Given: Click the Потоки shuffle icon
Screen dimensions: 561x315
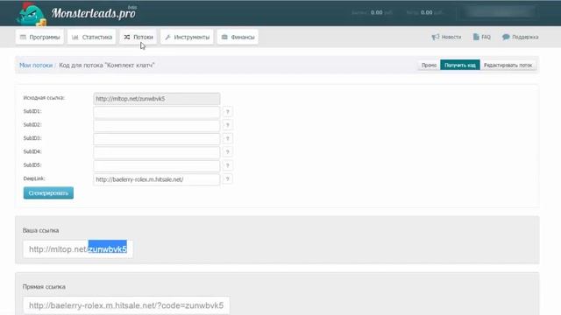Looking at the screenshot, I should click(x=127, y=37).
